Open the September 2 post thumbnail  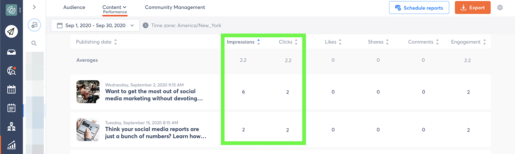pyautogui.click(x=88, y=92)
